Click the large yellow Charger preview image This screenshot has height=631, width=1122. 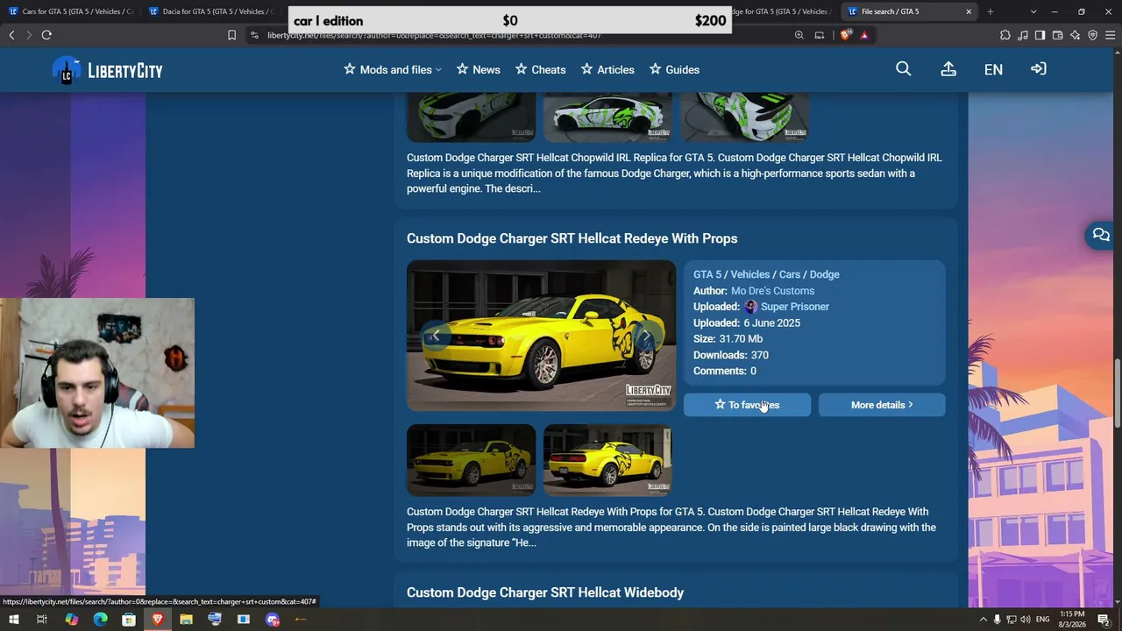pyautogui.click(x=541, y=336)
